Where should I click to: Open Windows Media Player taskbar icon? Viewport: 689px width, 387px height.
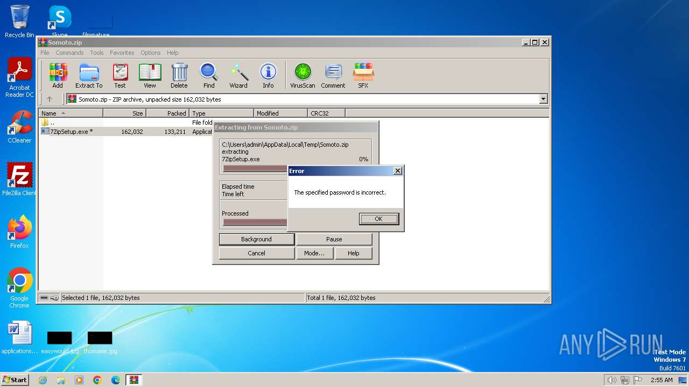79,380
